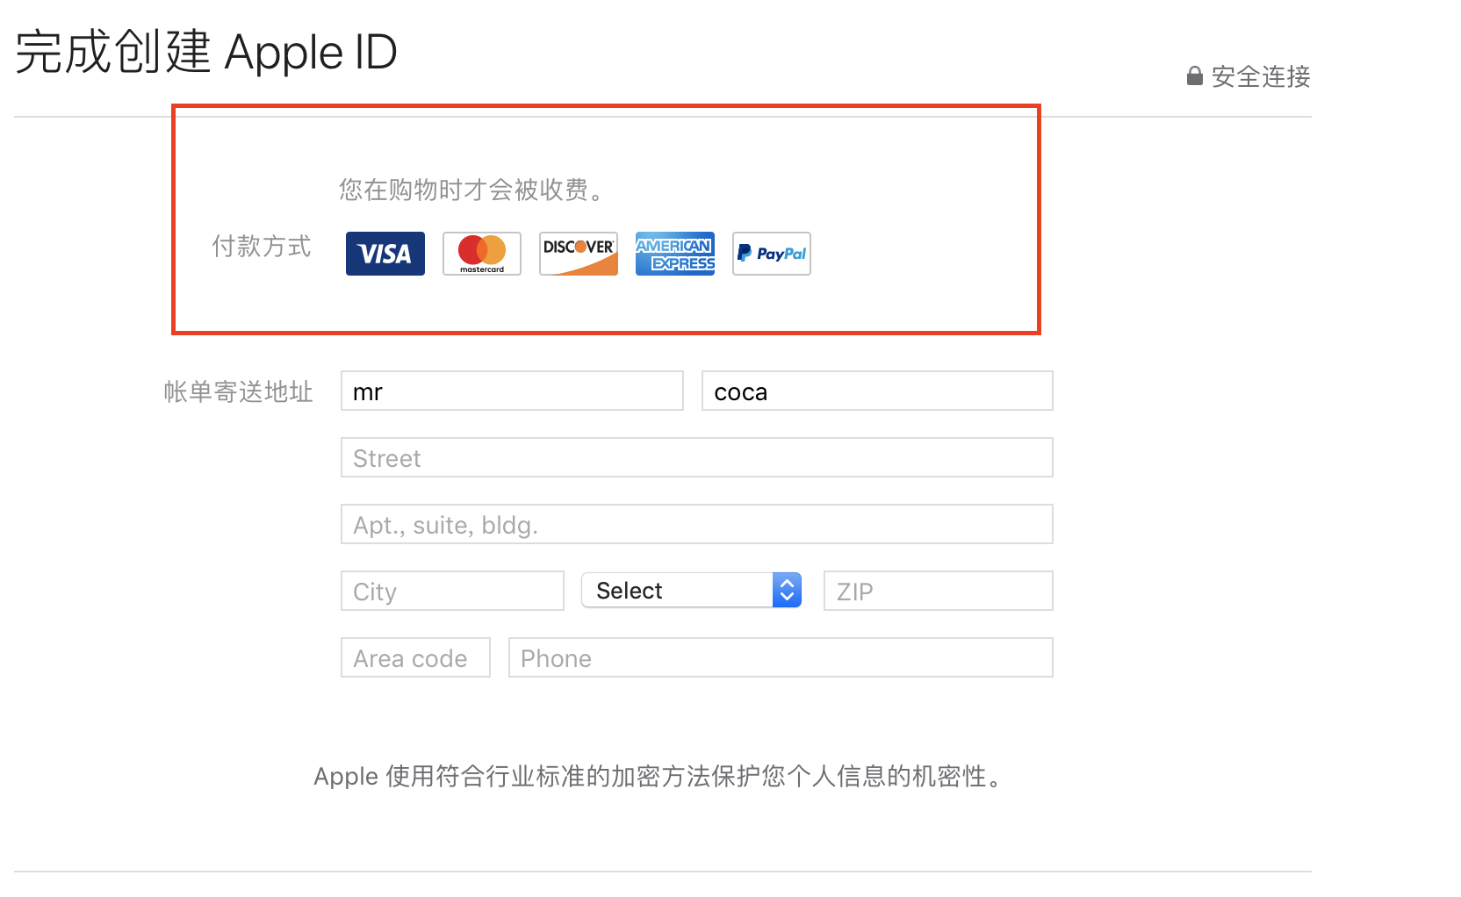Click the 完成创建 Apple ID page heading
The width and height of the screenshot is (1461, 897).
(x=206, y=53)
